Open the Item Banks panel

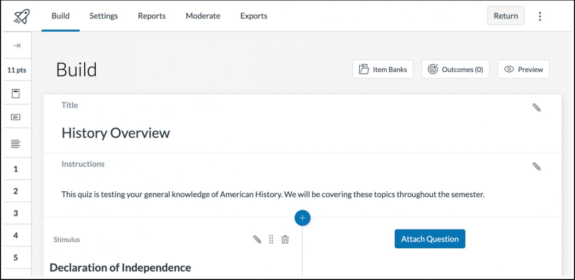[x=383, y=69]
